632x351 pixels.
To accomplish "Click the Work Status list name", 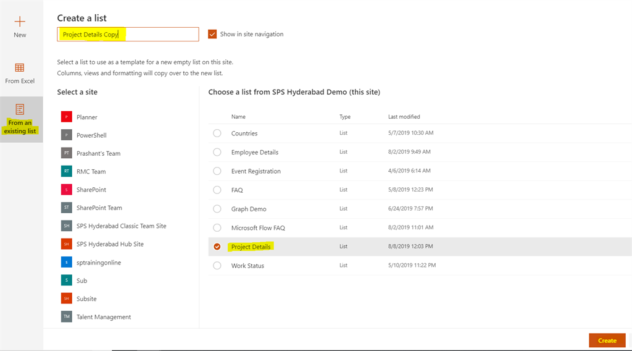I will (x=247, y=266).
